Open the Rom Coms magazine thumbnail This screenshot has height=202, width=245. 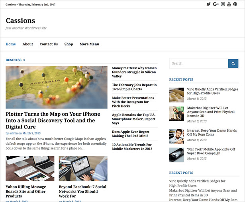[176, 136]
